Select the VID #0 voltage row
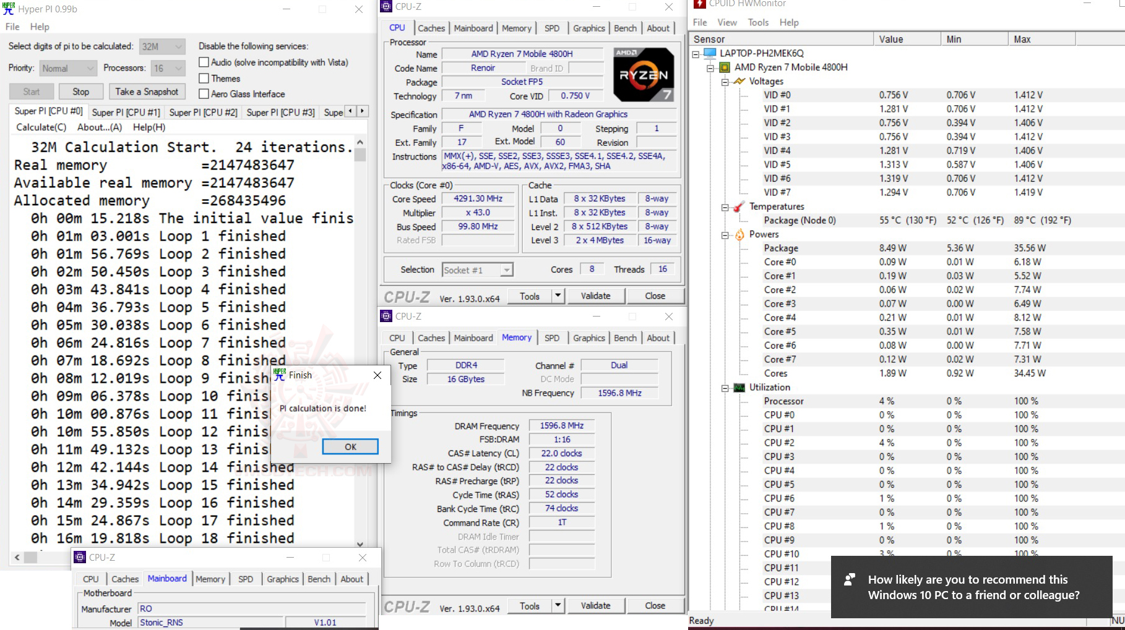The height and width of the screenshot is (630, 1125). pyautogui.click(x=907, y=95)
